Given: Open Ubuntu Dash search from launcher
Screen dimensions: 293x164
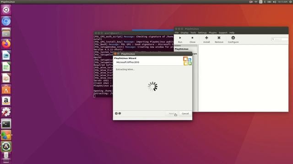Looking at the screenshot, I should pos(6,10).
